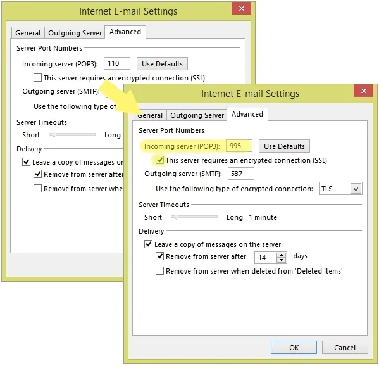Click SMTP port field showing 587
The image size is (379, 366).
click(240, 174)
